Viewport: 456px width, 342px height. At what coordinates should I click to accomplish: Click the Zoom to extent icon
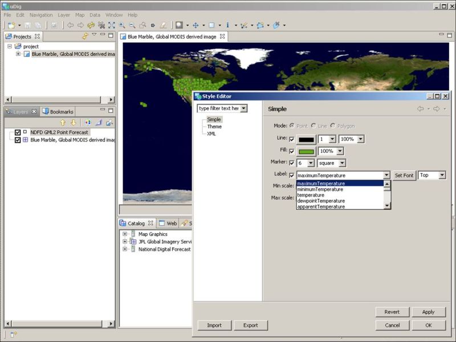coord(112,25)
